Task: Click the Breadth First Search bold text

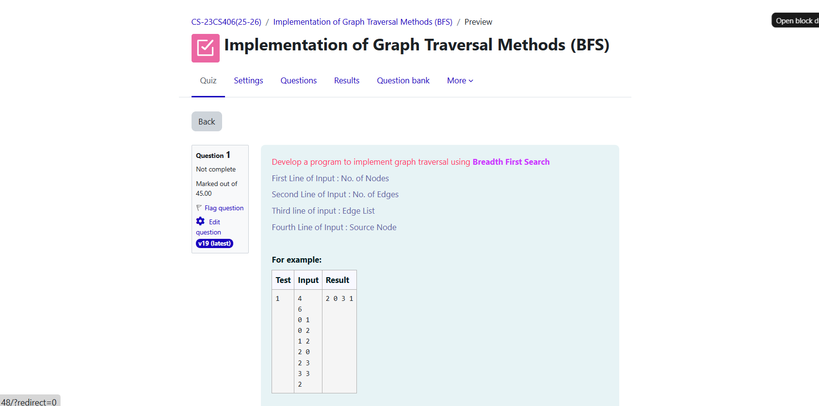Action: [x=511, y=162]
